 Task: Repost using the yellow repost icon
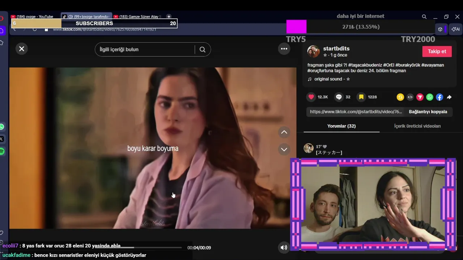coord(400,97)
